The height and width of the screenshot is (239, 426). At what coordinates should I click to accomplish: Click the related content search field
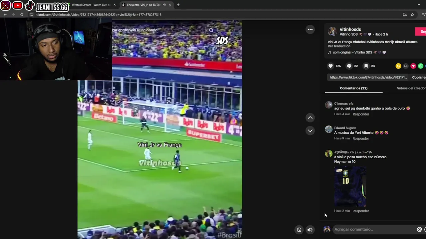(x=158, y=30)
